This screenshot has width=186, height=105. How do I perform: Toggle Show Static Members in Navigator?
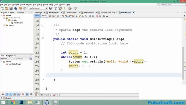pos(11,94)
